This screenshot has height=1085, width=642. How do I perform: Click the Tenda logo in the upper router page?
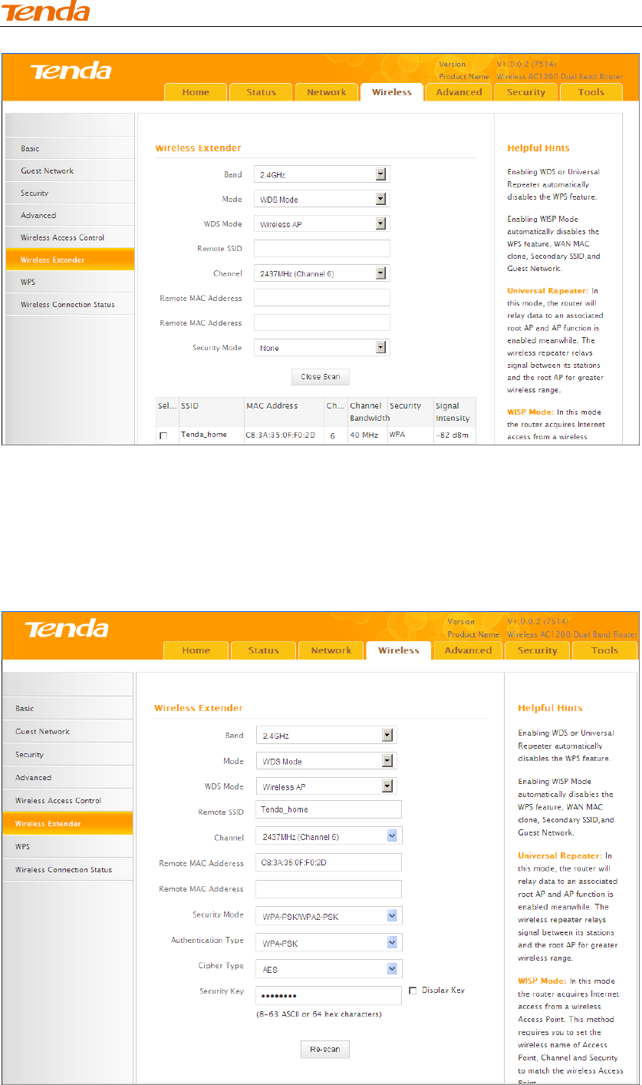(71, 72)
